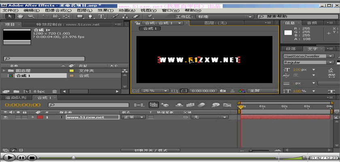Click the Draft 3D icon in timeline
Image resolution: width=340 pixels, height=162 pixels.
point(165,105)
